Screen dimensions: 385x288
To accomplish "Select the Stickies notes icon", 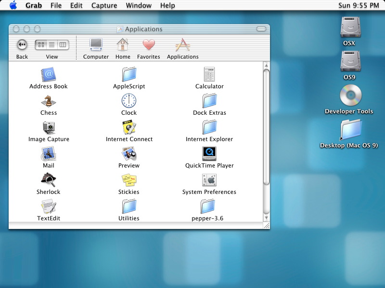I will click(x=128, y=180).
